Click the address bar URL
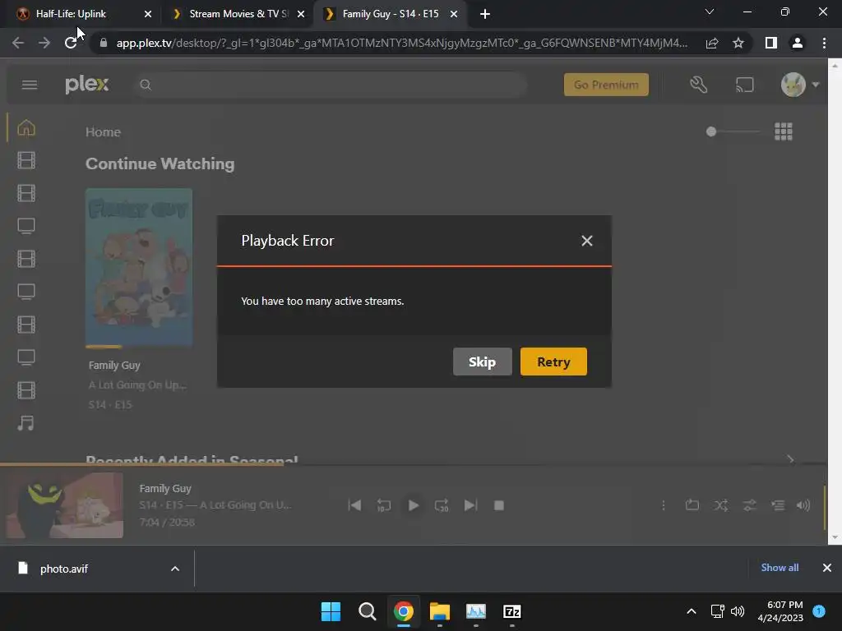 401,43
